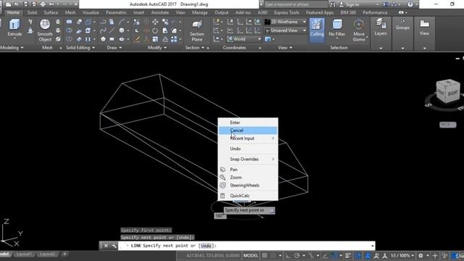Expand the Modify panel
The height and width of the screenshot is (261, 464).
(x=157, y=48)
